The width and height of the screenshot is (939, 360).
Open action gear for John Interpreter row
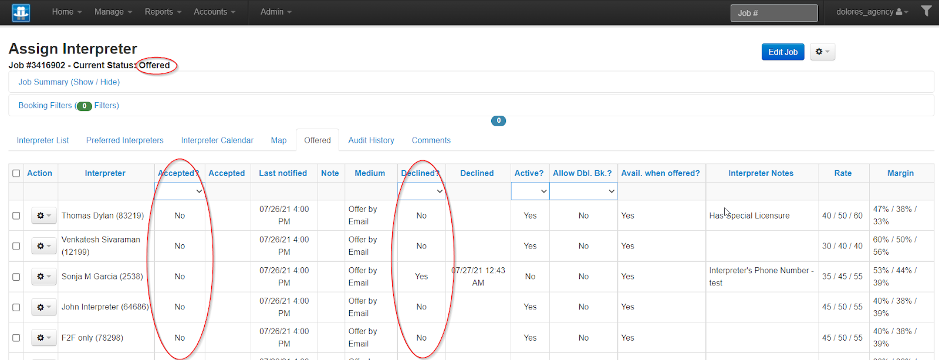[x=44, y=307]
